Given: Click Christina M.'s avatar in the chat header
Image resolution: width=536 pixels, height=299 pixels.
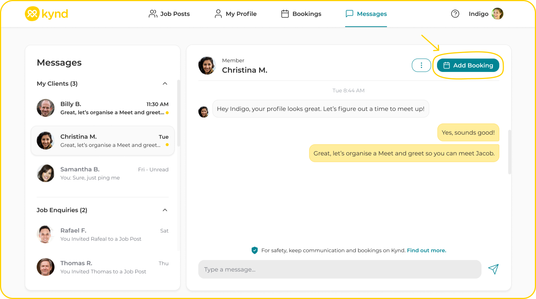Looking at the screenshot, I should 207,66.
